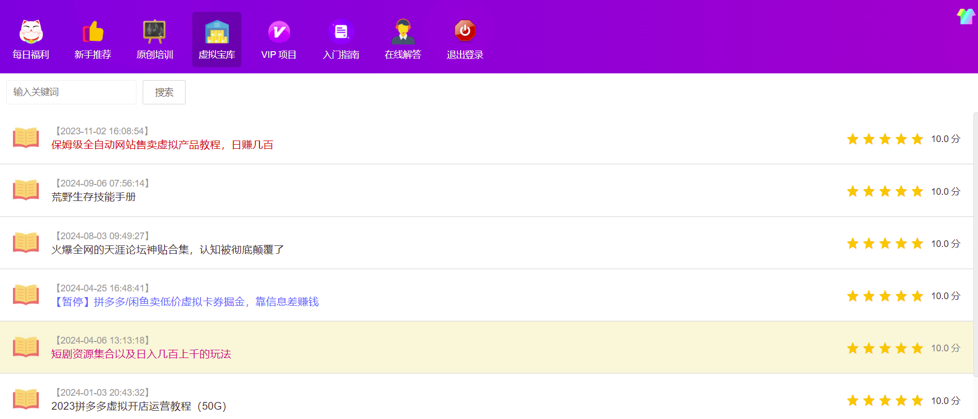Screen dimensions: 978x419
Task: Click the lucky cat 每日福利 icon
Action: [x=31, y=32]
